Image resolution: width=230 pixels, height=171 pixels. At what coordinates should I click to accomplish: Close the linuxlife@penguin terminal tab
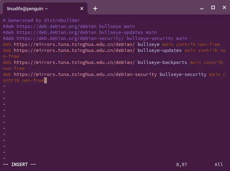[82, 9]
